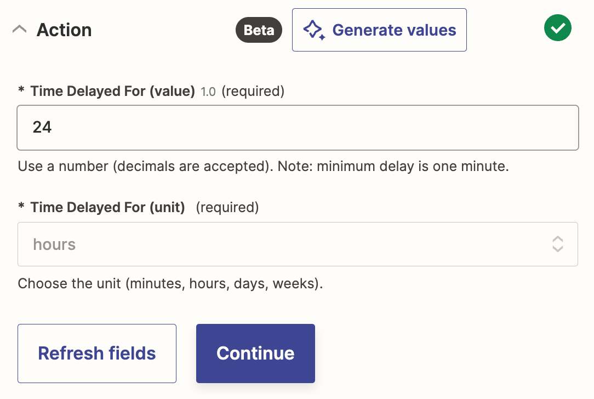Focus the Time Delayed For value input

point(298,128)
